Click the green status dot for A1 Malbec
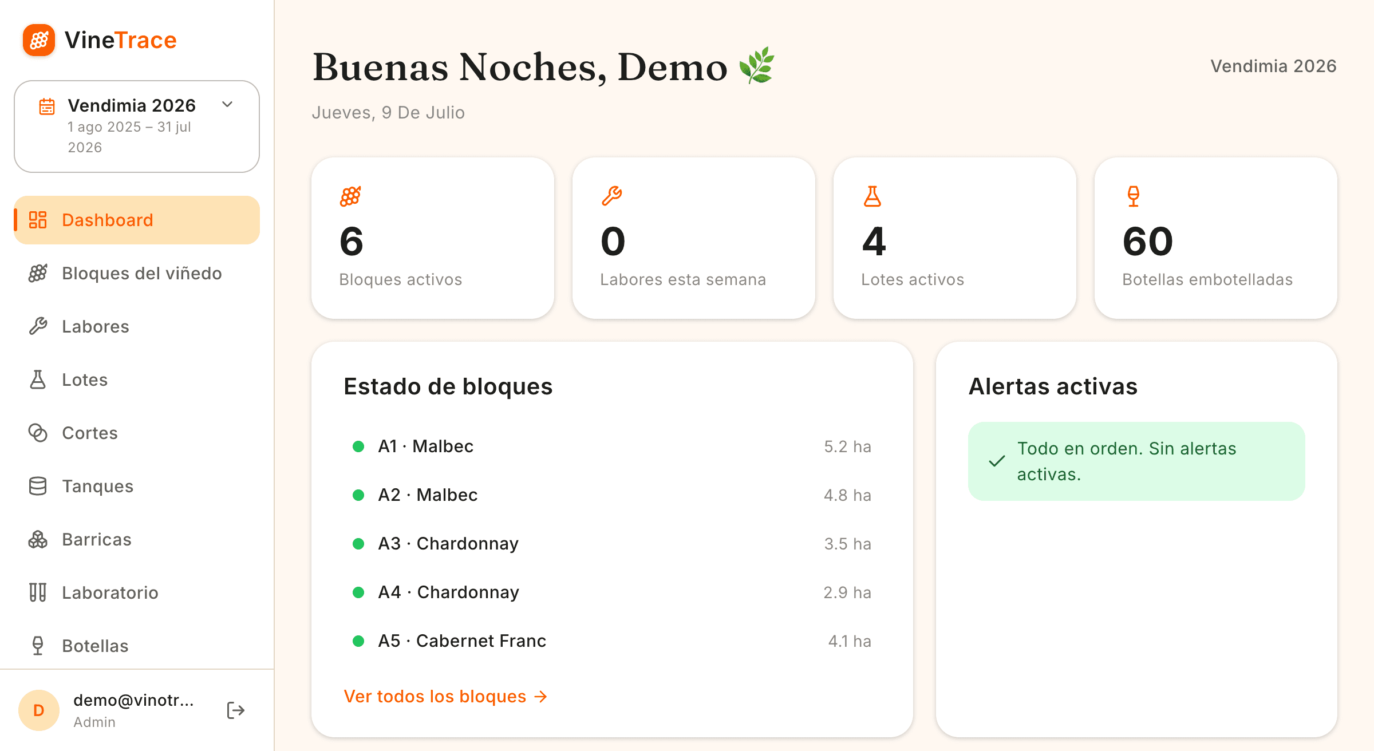This screenshot has width=1374, height=751. (358, 446)
